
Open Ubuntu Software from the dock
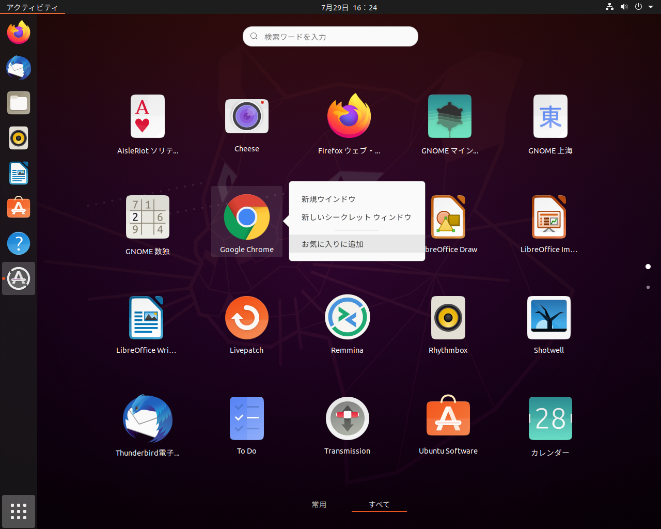(x=19, y=208)
